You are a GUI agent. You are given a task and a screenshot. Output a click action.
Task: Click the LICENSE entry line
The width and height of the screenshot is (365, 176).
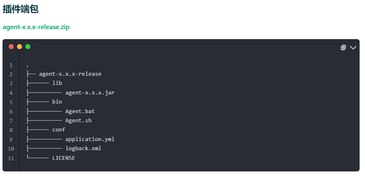coord(64,158)
